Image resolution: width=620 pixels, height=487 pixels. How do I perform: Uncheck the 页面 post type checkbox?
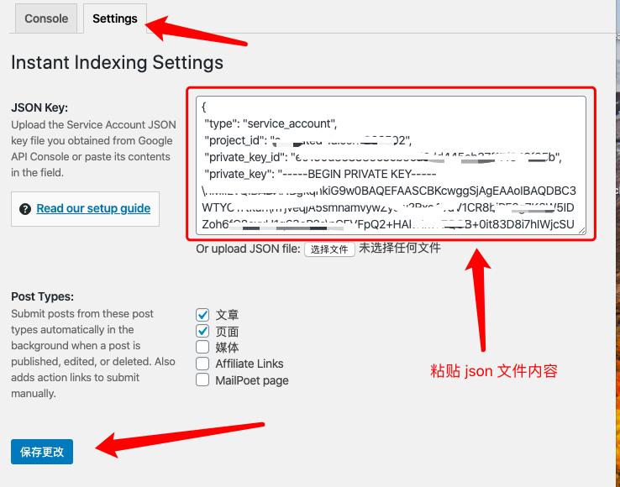tap(202, 331)
